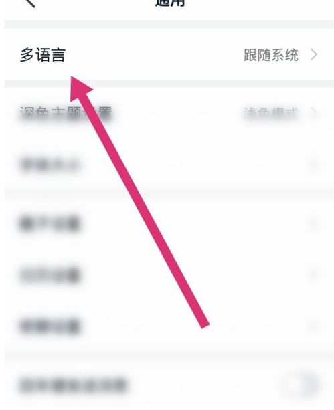334x410 pixels.
Task: Tap the blurred 浅色模式 value
Action: click(x=270, y=113)
